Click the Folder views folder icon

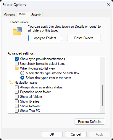[17, 31]
